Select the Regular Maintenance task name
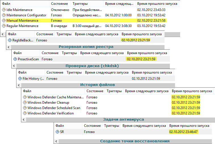 point(22,26)
